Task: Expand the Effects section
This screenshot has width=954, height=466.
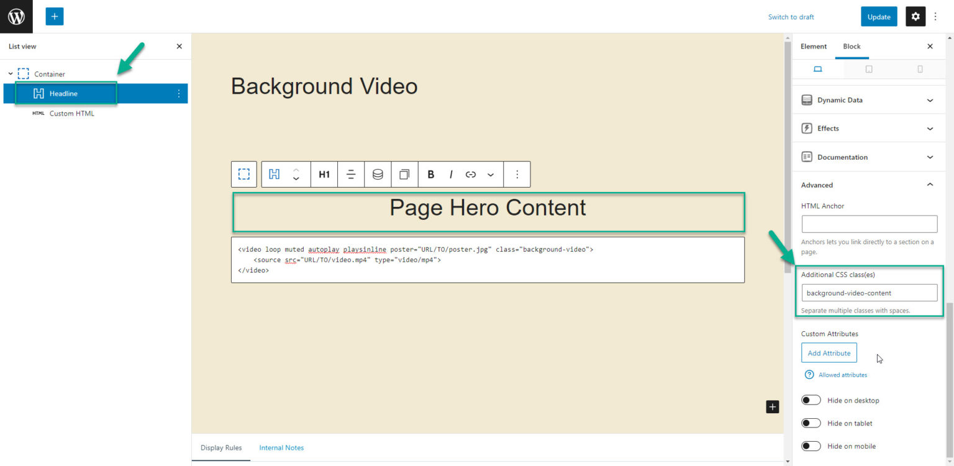Action: [868, 128]
